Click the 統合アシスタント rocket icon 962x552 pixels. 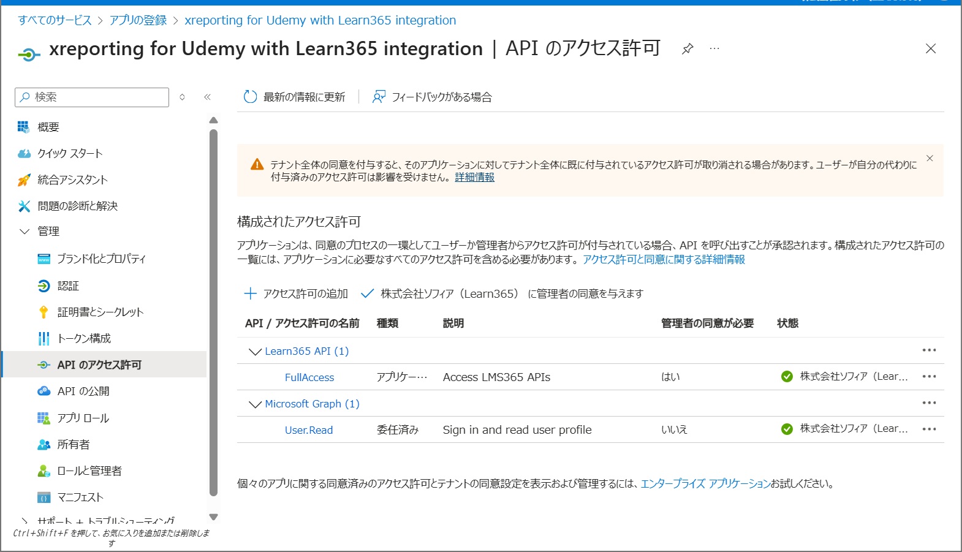(24, 180)
